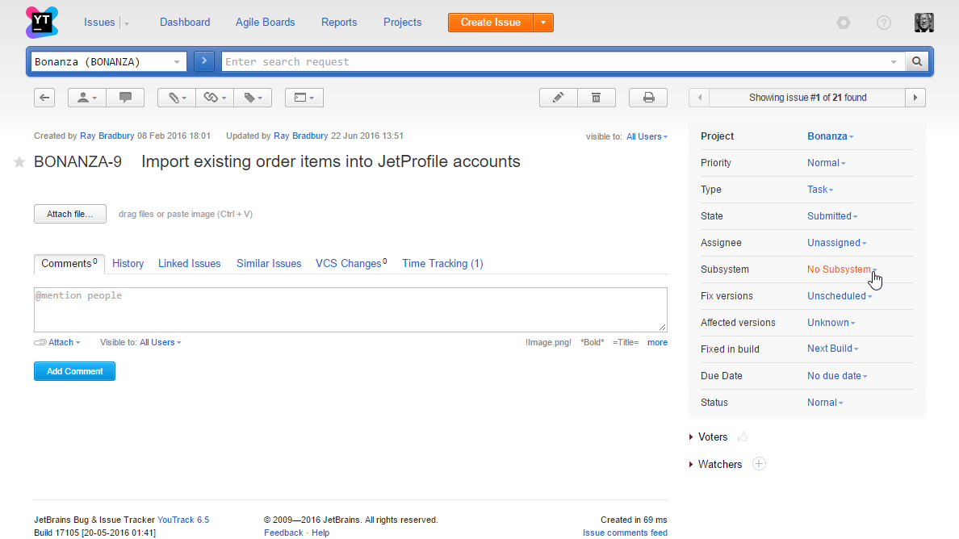Change issue visibility from All Users at top
This screenshot has width=959, height=539.
(x=647, y=137)
